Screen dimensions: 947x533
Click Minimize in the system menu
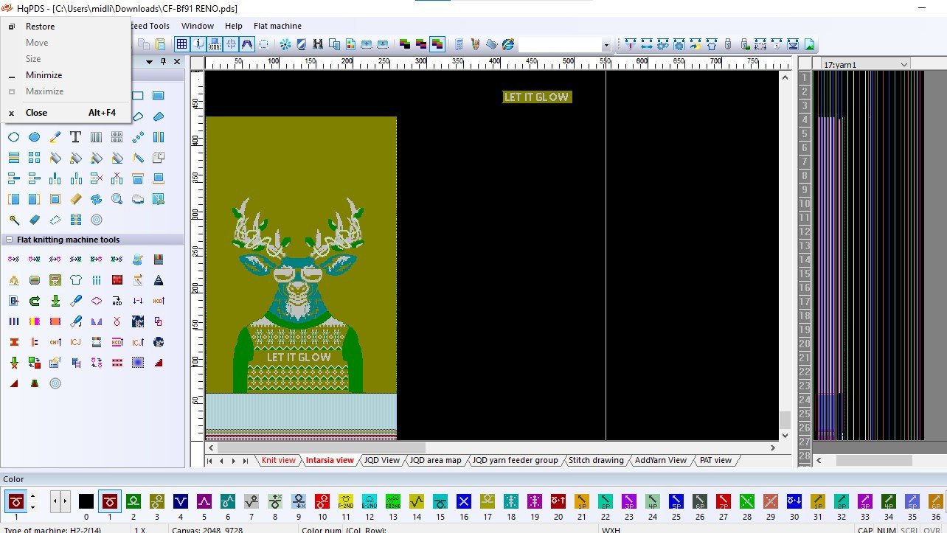pos(44,75)
